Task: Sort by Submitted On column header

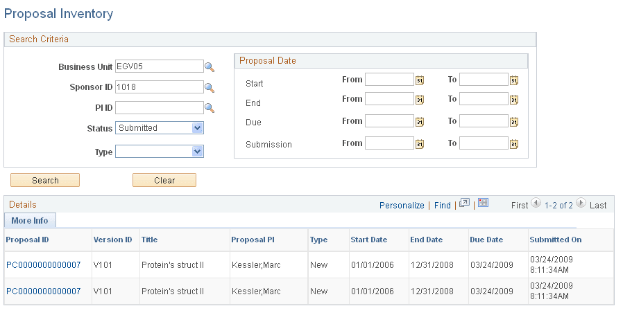Action: (x=556, y=240)
